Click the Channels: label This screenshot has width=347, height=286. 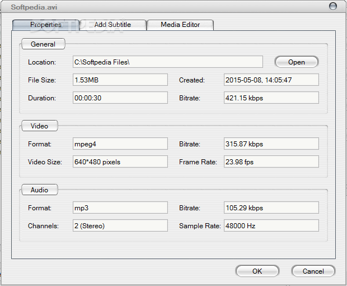point(43,225)
